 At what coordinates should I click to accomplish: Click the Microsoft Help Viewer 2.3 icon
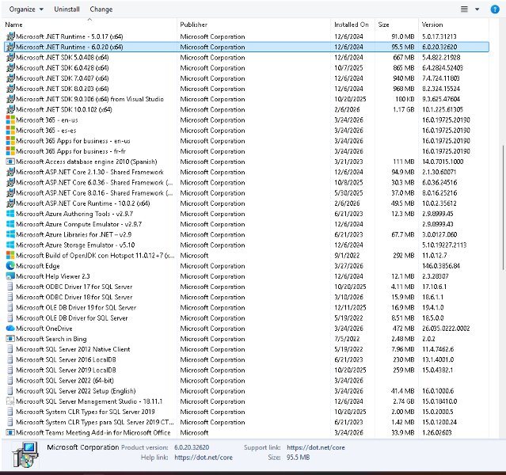(10, 276)
